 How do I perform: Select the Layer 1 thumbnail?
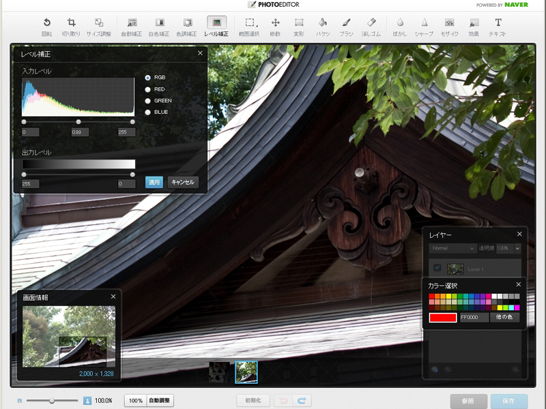tap(455, 269)
